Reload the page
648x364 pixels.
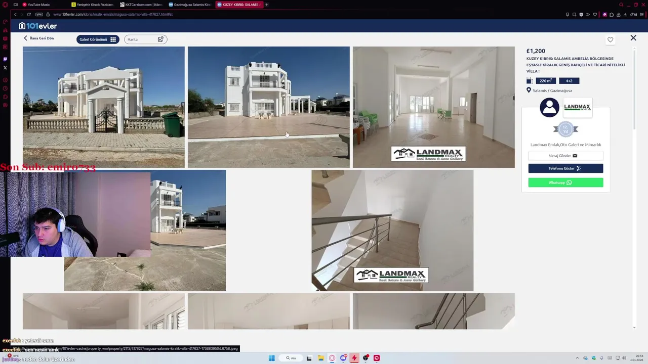29,14
